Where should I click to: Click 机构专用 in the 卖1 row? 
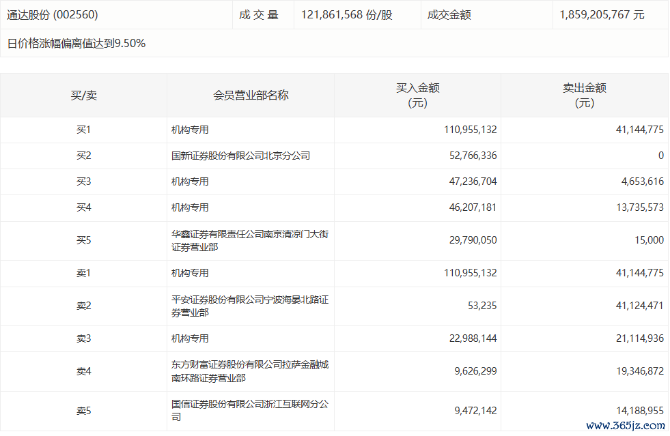click(x=190, y=274)
